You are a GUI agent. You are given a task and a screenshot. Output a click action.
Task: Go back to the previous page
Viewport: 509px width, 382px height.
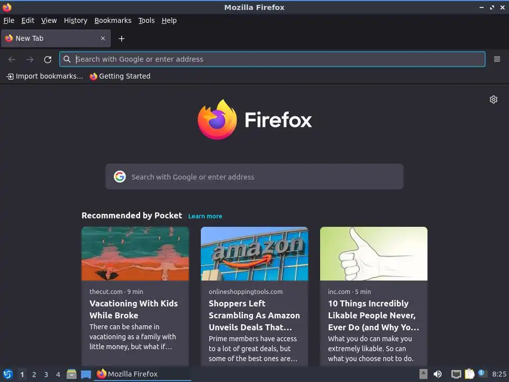pos(12,59)
